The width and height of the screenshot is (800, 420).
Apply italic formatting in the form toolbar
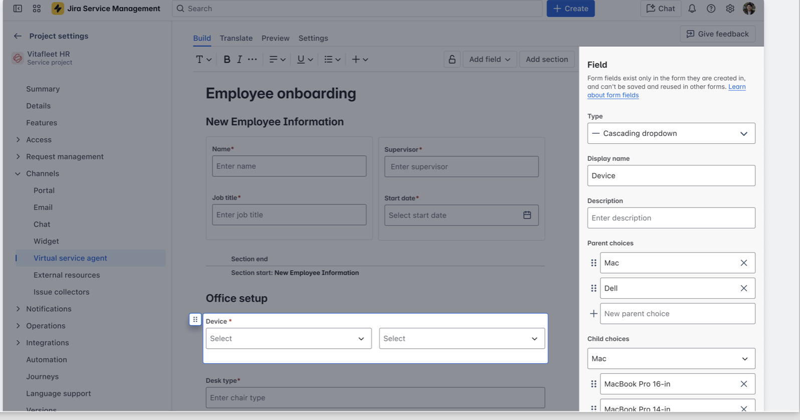[240, 59]
